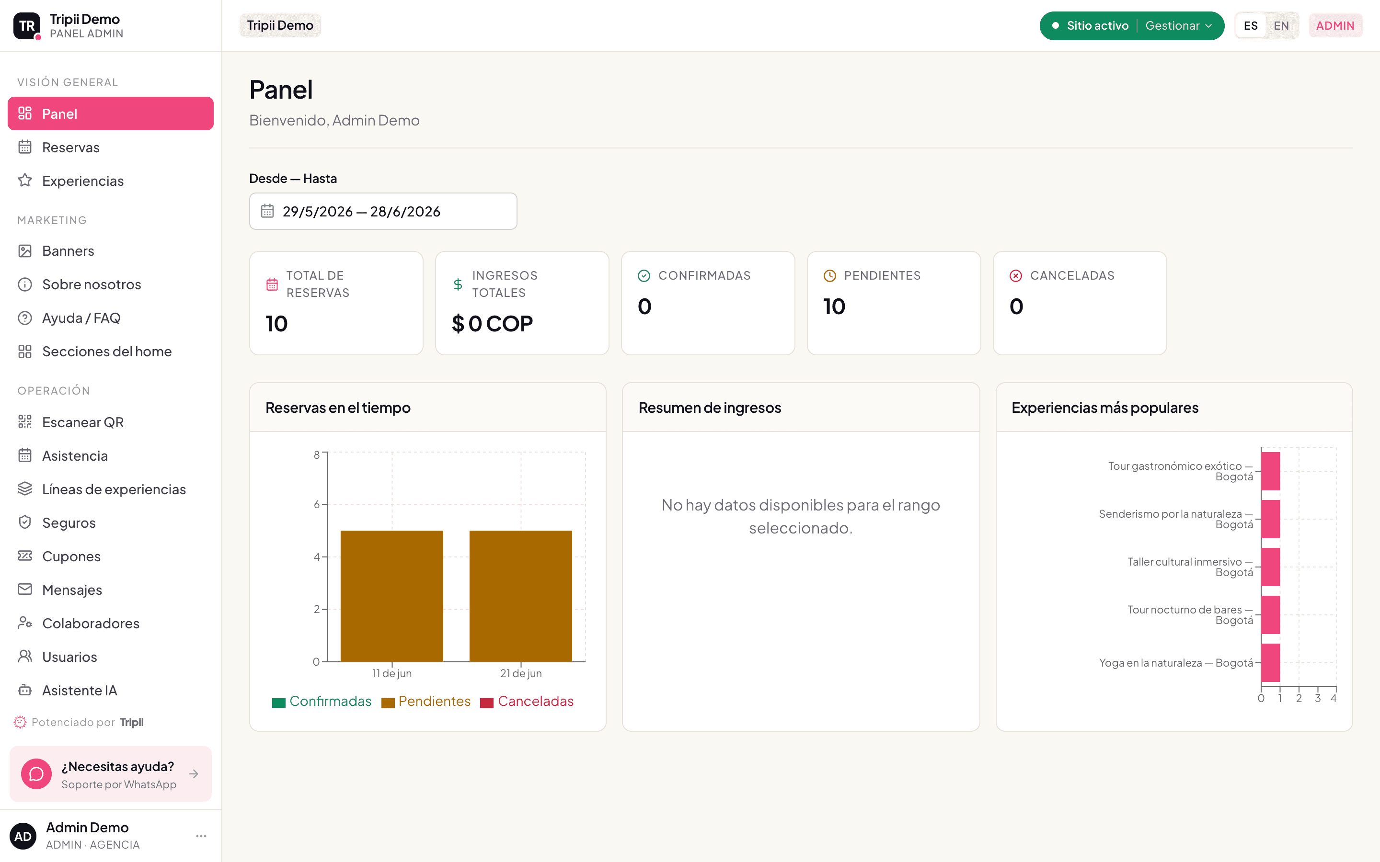The width and height of the screenshot is (1380, 862).
Task: Click the Pendientes value 10
Action: (x=834, y=306)
